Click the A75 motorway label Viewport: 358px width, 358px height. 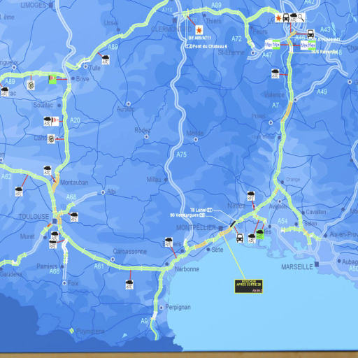[x=181, y=155]
